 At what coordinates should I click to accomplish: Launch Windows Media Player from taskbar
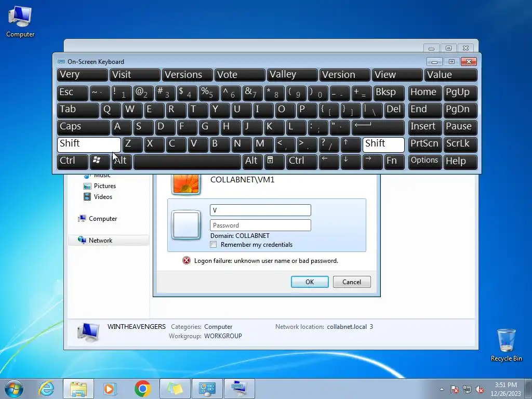tap(110, 389)
